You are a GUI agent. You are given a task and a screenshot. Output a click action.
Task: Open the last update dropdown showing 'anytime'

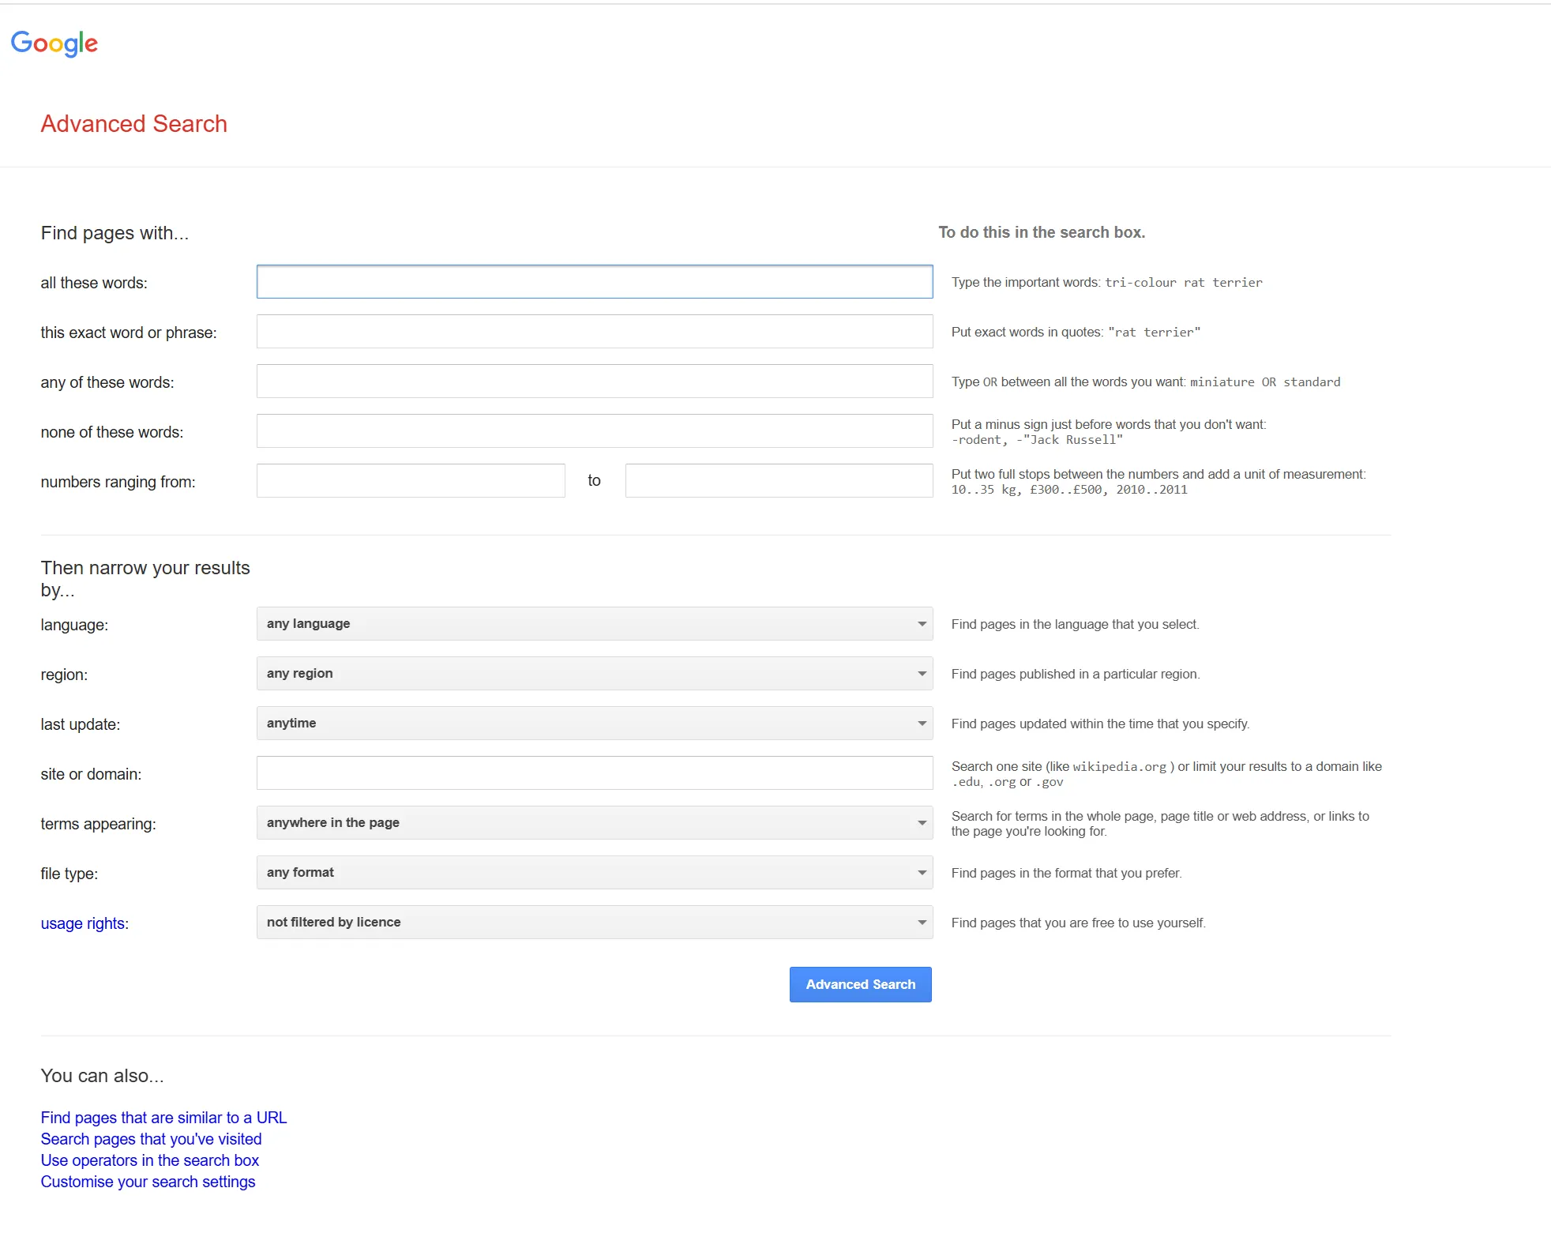tap(594, 723)
